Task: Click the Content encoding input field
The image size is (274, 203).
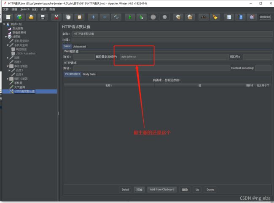Action: coord(263,68)
